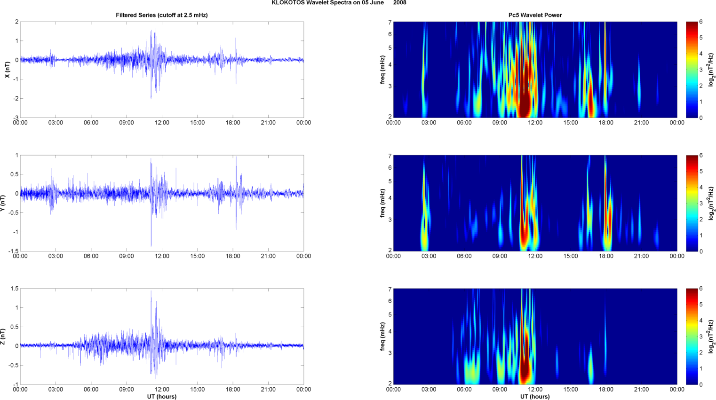Image resolution: width=716 pixels, height=400 pixels.
Task: Click the log2(nT²/Hz) label beside the bottom colorbar
Action: 712,337
